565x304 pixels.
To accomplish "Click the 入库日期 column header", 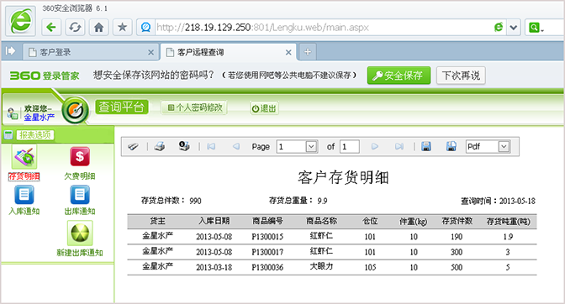I will point(214,221).
